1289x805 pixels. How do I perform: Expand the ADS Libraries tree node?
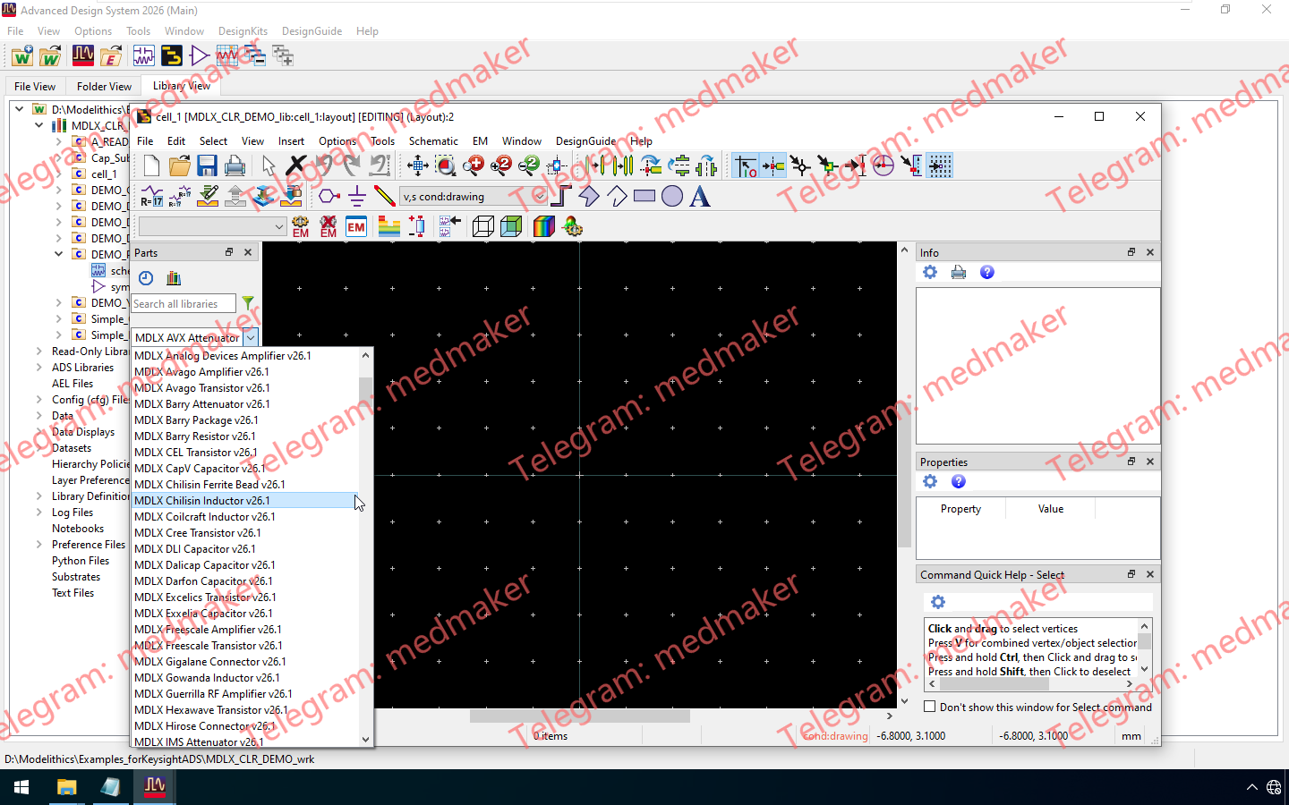[x=38, y=368]
